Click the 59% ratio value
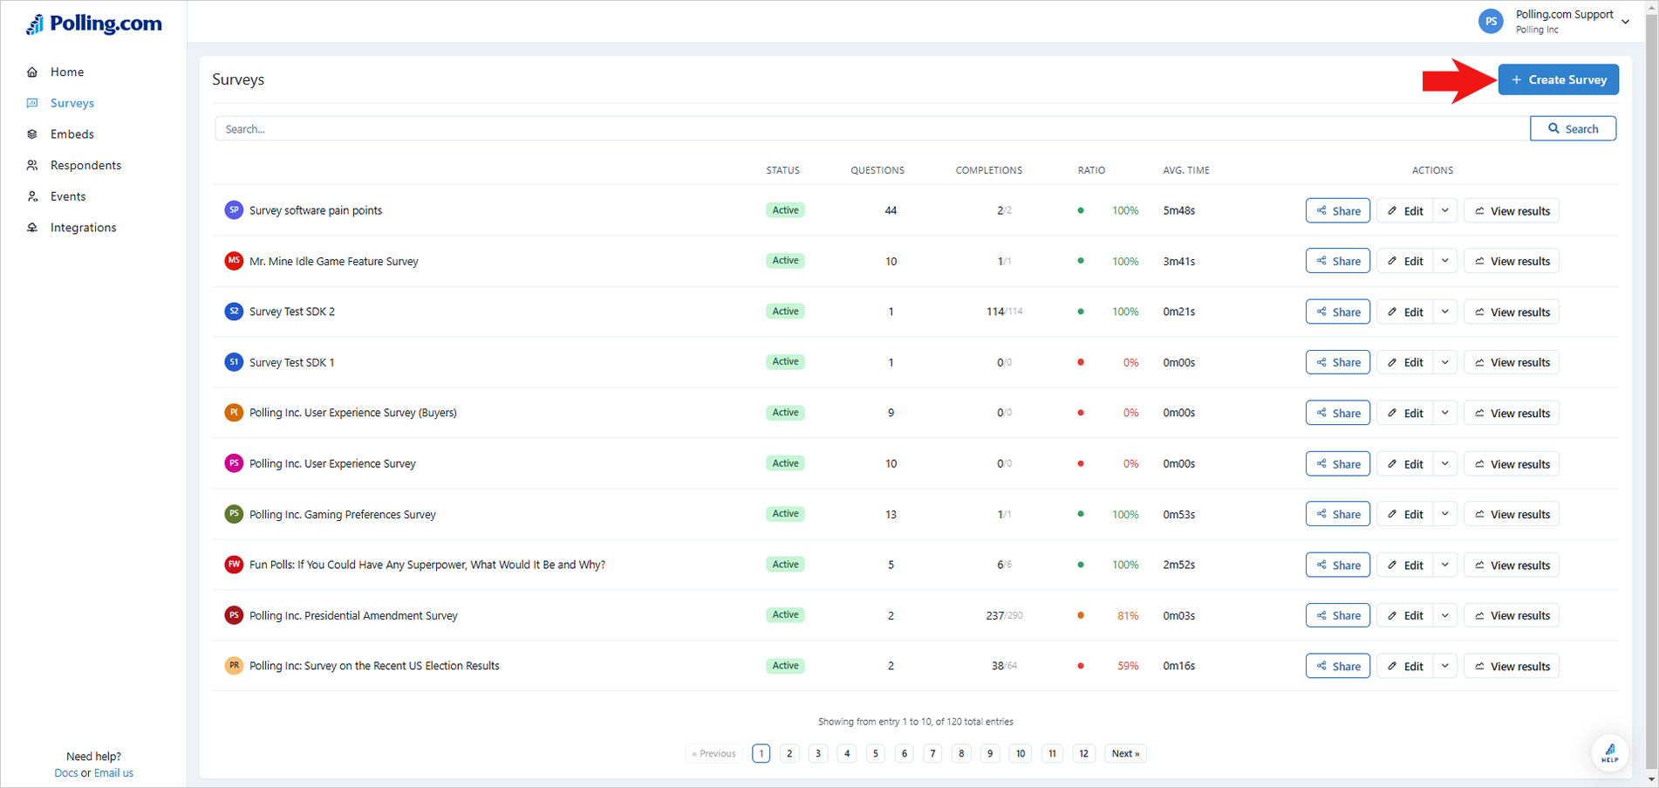Image resolution: width=1659 pixels, height=788 pixels. 1128,666
